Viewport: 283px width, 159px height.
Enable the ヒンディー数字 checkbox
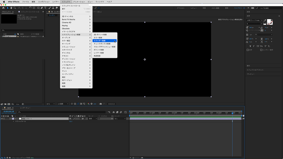click(261, 50)
